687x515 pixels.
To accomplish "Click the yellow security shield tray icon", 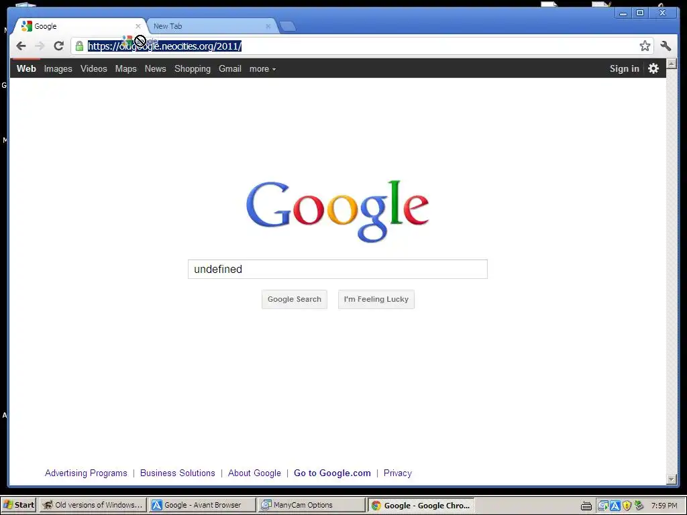I will [x=627, y=506].
